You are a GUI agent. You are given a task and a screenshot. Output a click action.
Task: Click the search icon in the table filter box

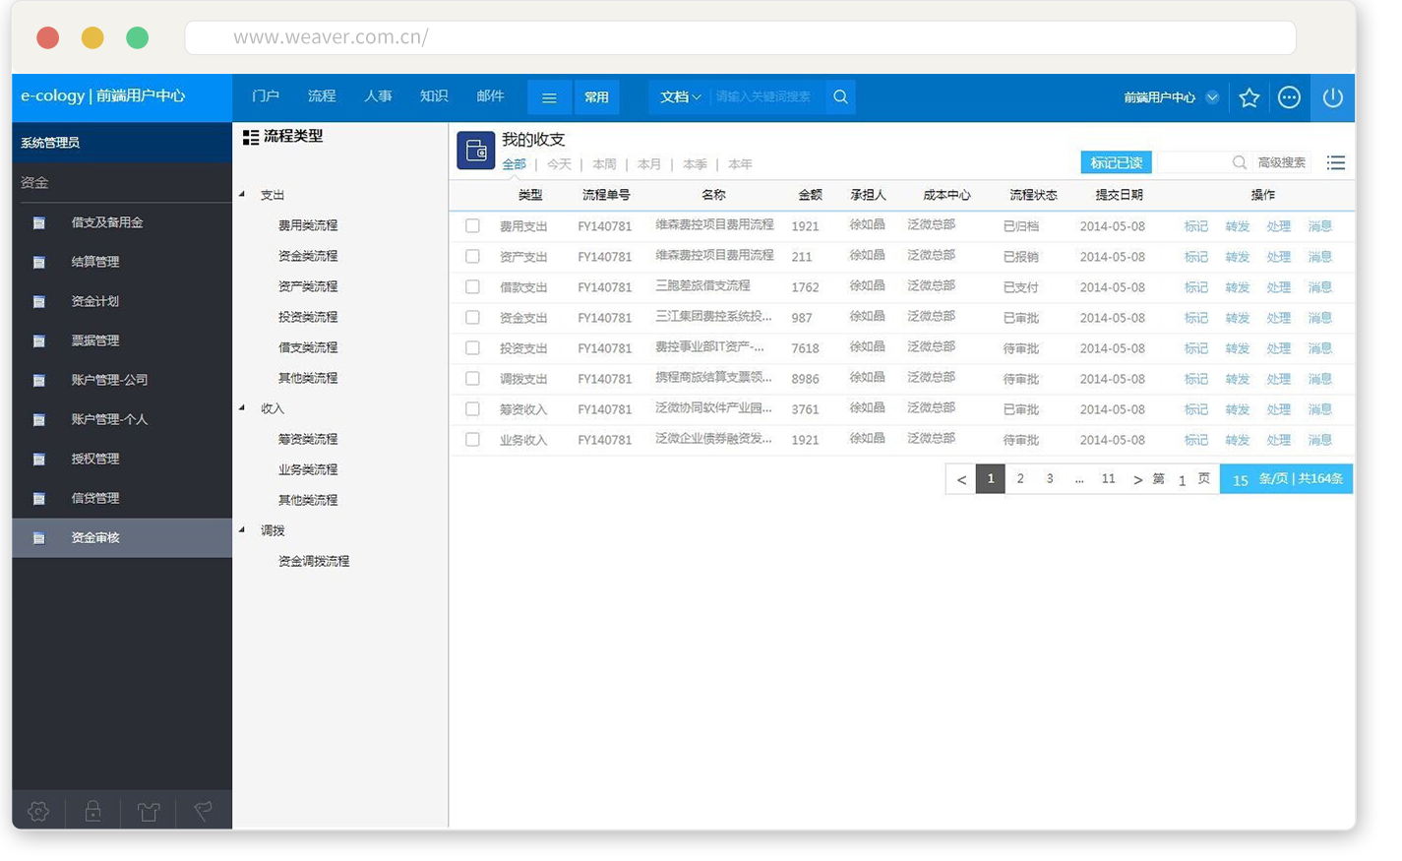pos(1239,162)
